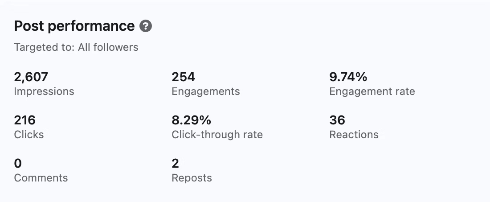Click the Post performance heading

click(74, 26)
